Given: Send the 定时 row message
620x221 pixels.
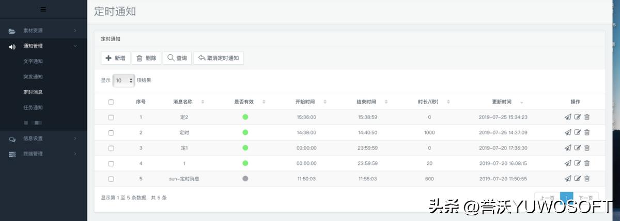Looking at the screenshot, I should pos(568,132).
